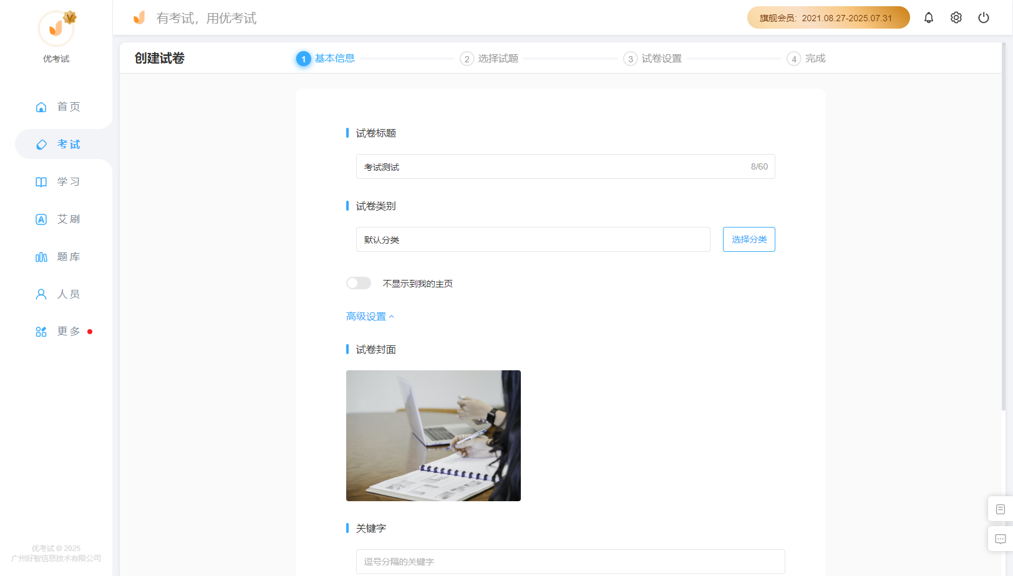Click the 创建试卷 page heading
This screenshot has height=576, width=1013.
tap(160, 58)
